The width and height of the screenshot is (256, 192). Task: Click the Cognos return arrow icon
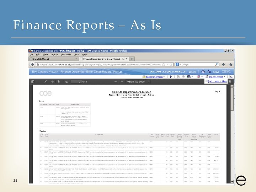209,71
